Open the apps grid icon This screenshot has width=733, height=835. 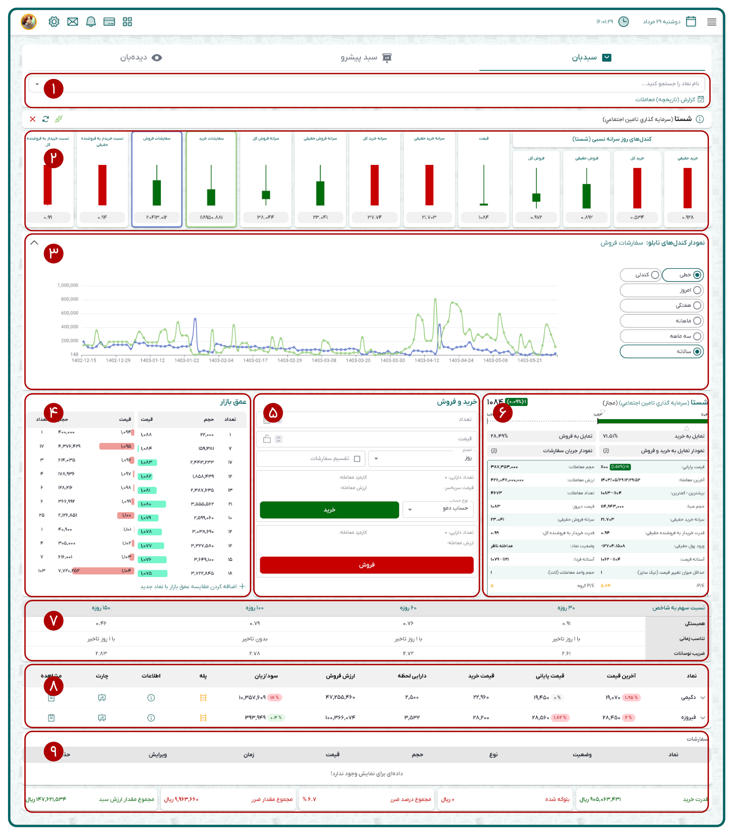[x=127, y=22]
